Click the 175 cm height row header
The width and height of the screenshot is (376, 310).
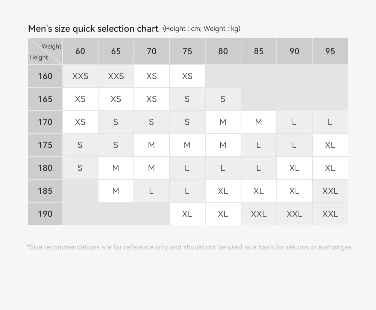click(45, 145)
